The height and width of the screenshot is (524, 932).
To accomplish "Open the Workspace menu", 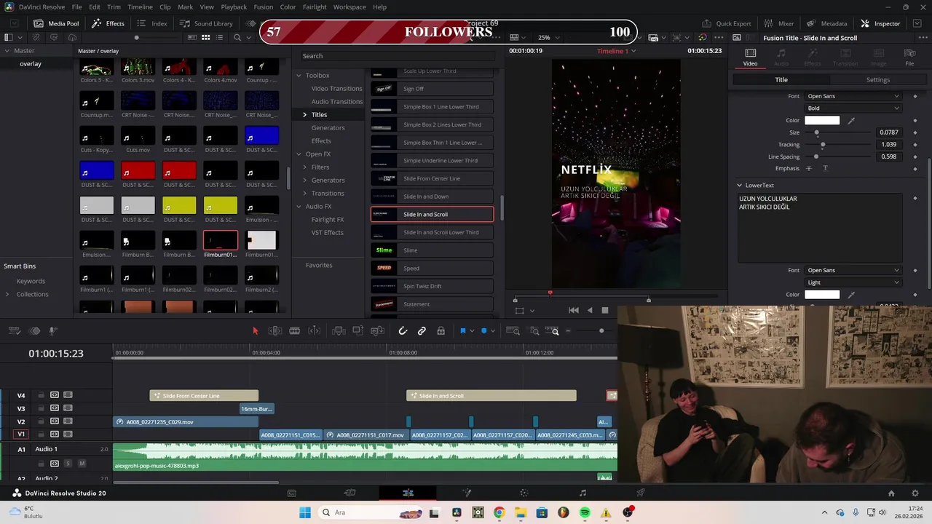I will [x=349, y=7].
